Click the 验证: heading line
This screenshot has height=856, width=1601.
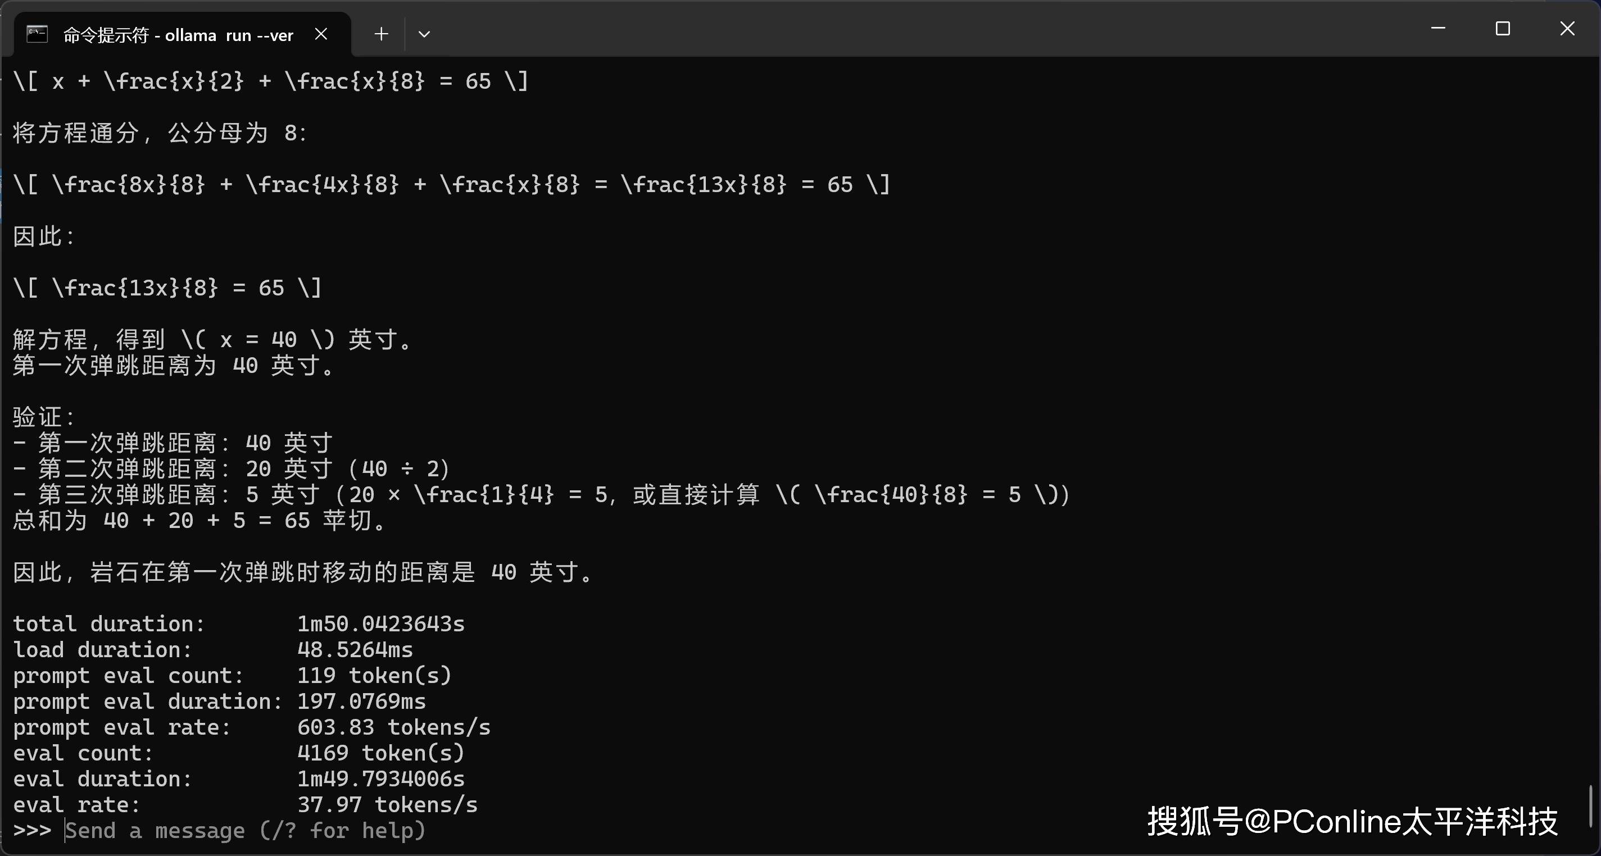(43, 417)
